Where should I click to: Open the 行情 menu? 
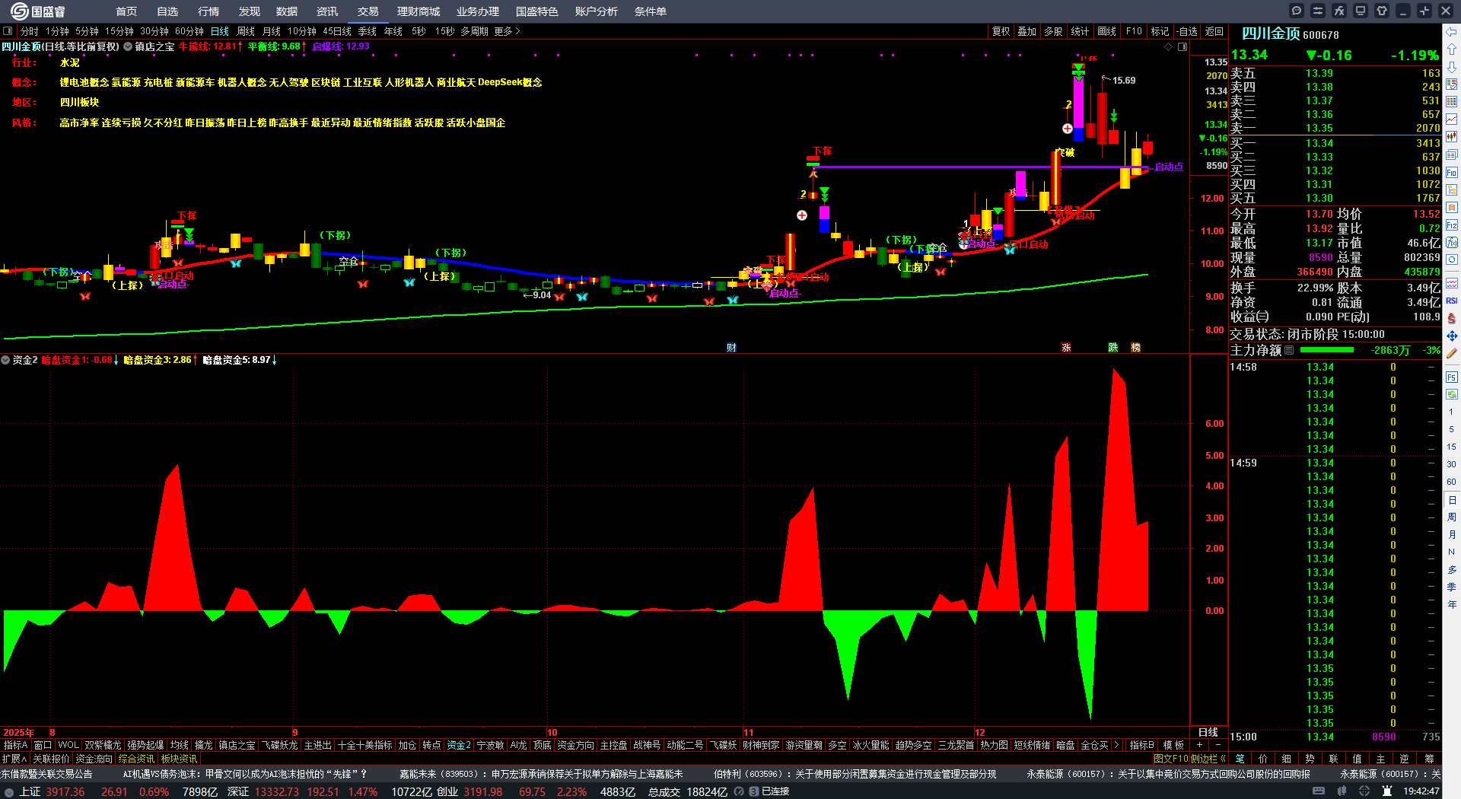[x=208, y=11]
